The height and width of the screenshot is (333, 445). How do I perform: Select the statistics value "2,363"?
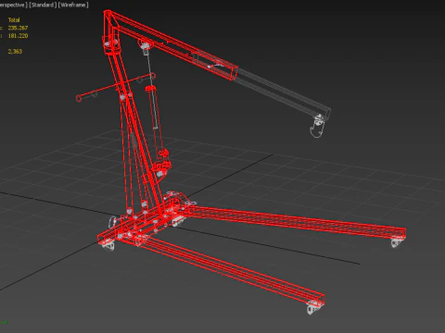pos(15,51)
